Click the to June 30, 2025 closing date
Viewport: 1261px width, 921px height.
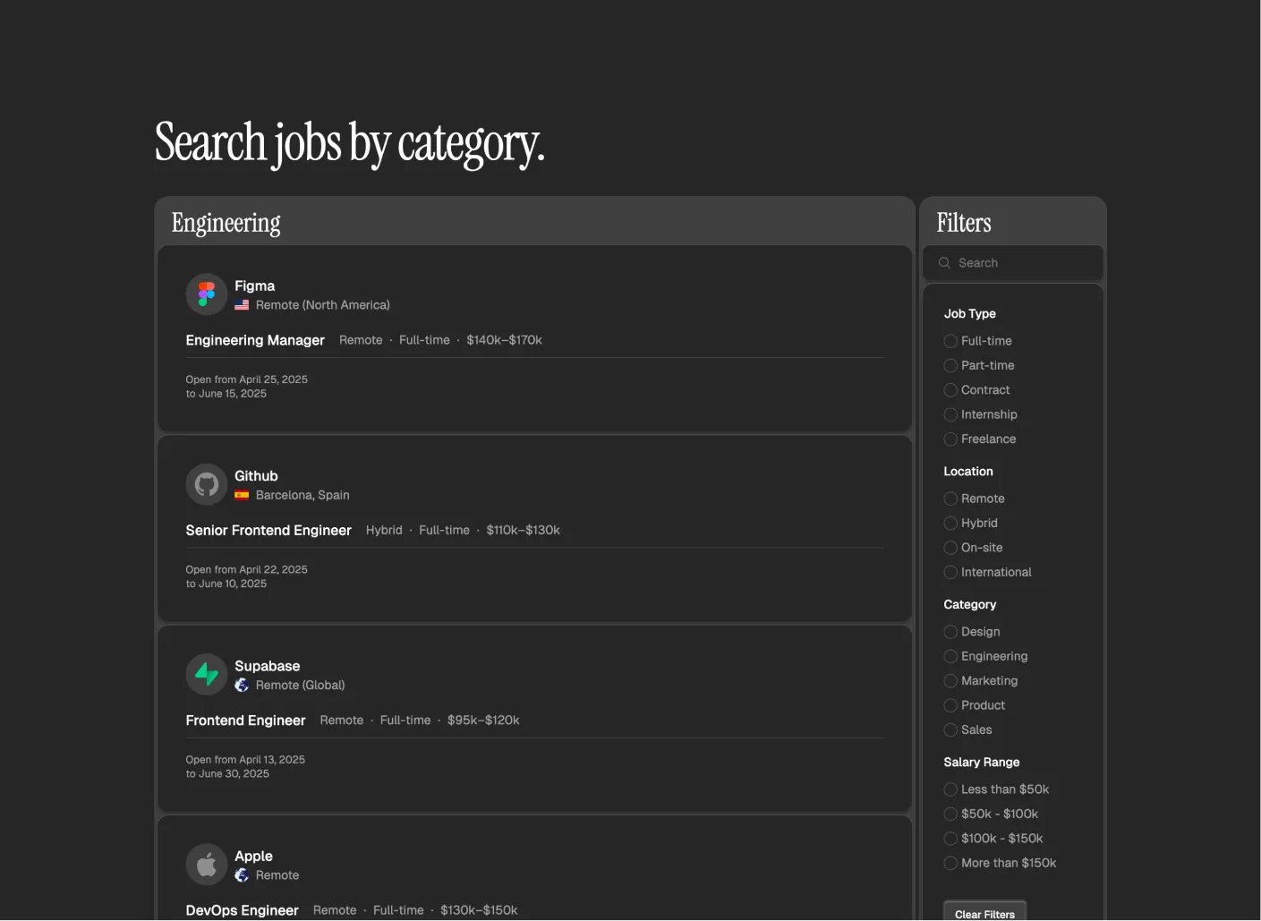pyautogui.click(x=227, y=774)
